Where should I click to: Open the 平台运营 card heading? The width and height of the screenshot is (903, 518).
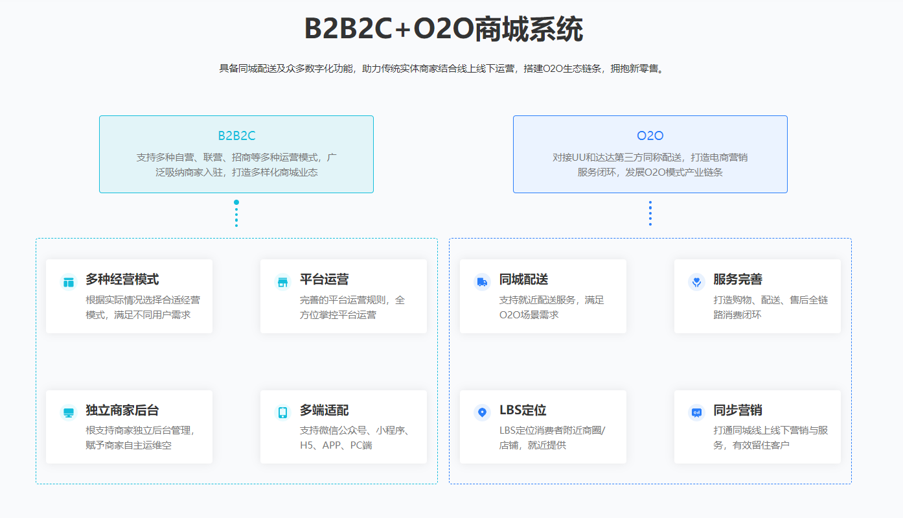coord(325,279)
